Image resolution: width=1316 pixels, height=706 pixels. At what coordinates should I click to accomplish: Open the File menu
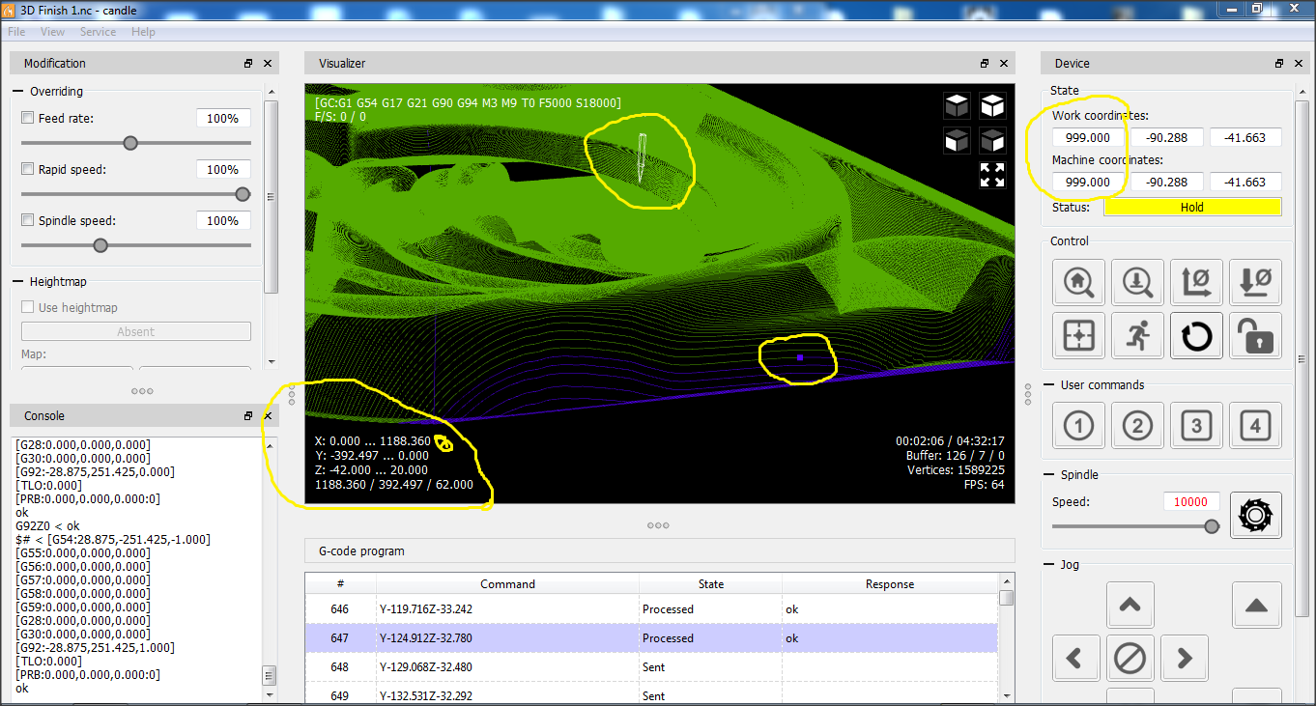[x=16, y=32]
